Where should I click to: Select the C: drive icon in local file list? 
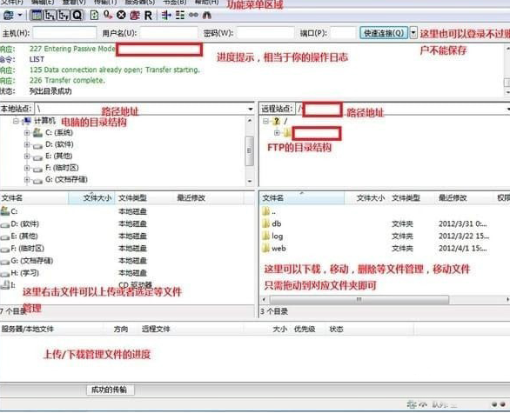coord(5,211)
